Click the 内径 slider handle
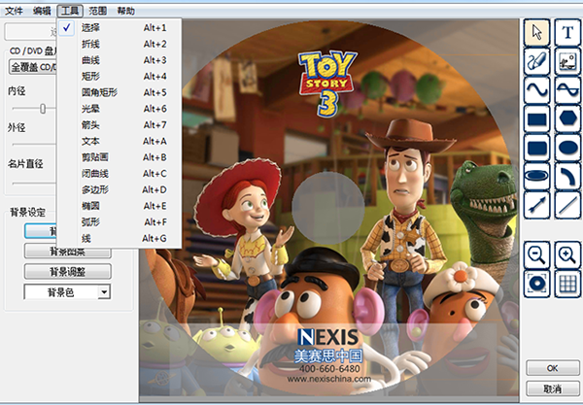The width and height of the screenshot is (583, 405). (x=43, y=109)
